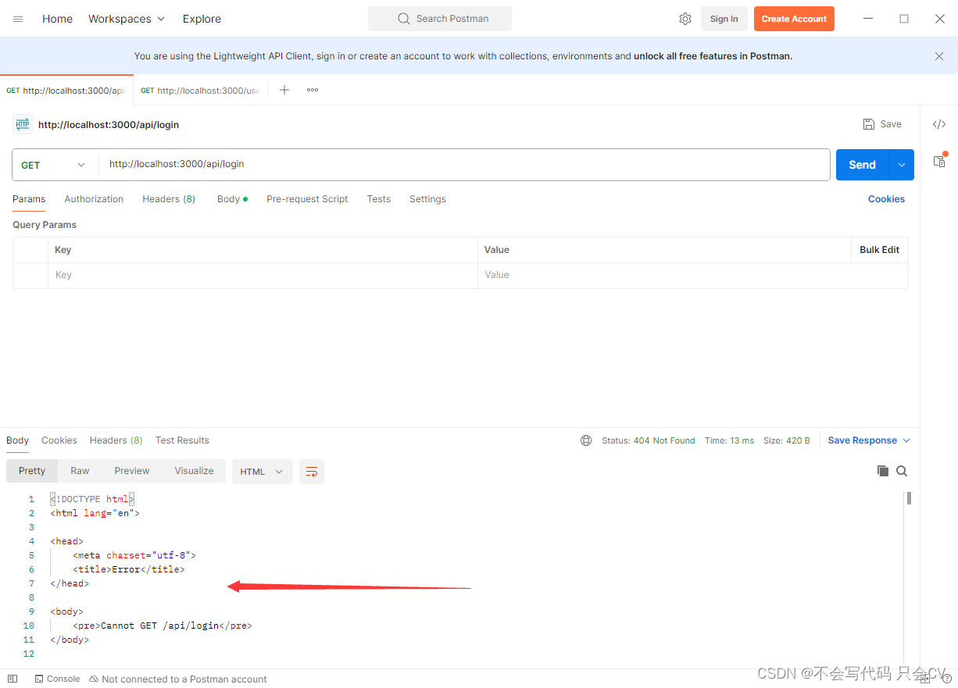Switch to Preview view

click(132, 471)
